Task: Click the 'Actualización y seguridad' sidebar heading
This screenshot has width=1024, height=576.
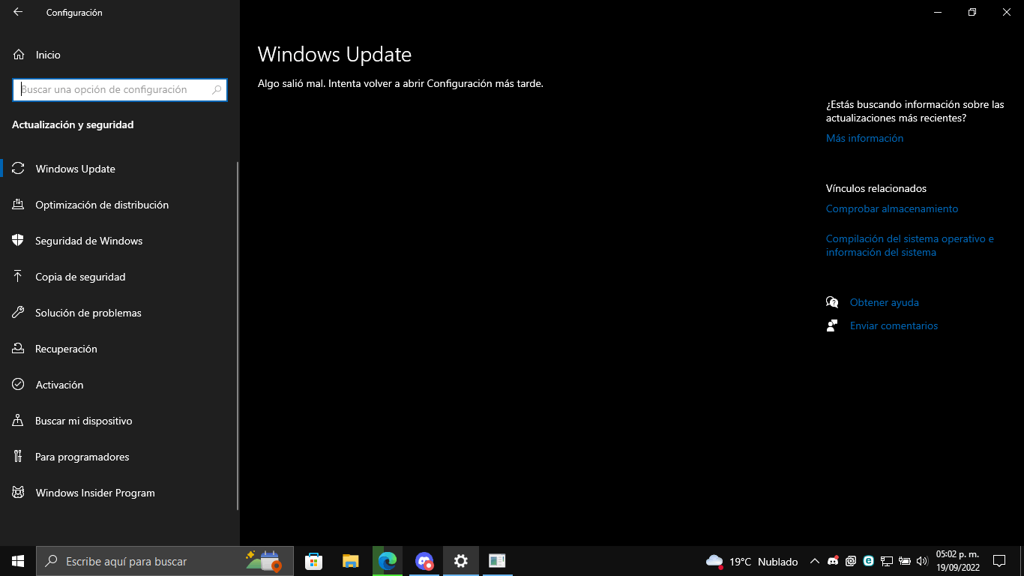Action: pos(73,124)
